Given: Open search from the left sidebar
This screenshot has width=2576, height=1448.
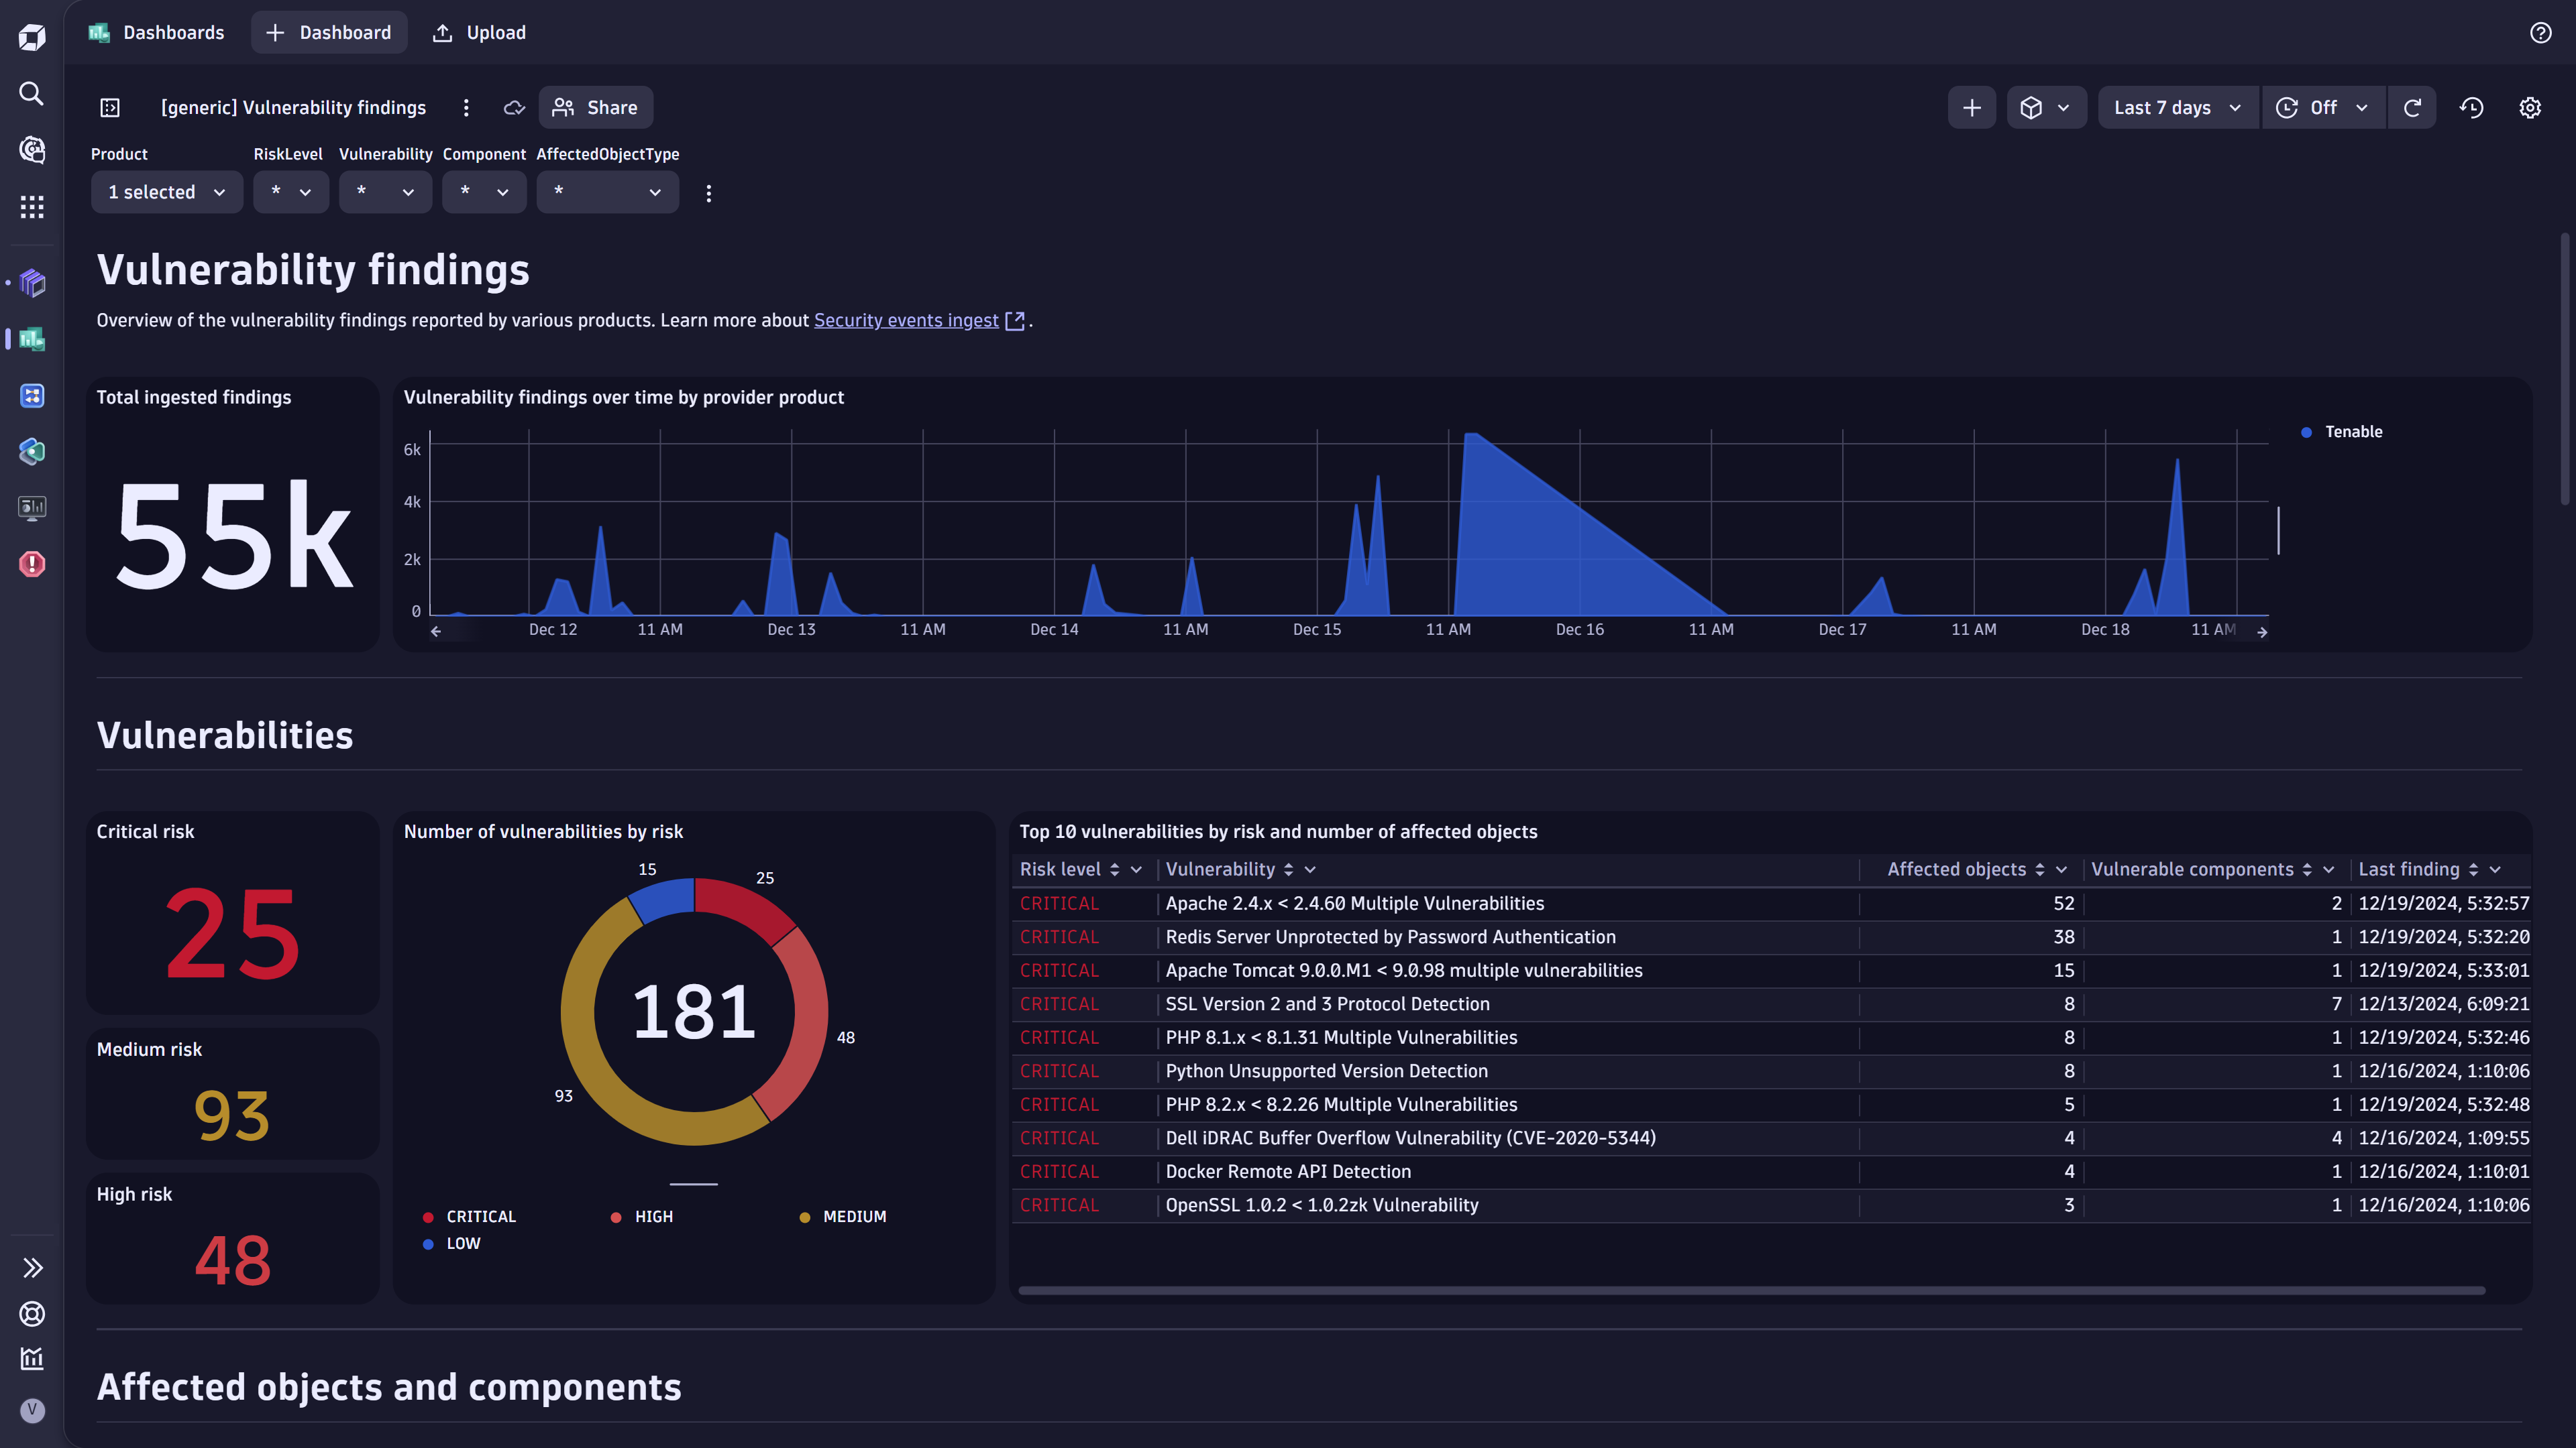Looking at the screenshot, I should click(31, 93).
